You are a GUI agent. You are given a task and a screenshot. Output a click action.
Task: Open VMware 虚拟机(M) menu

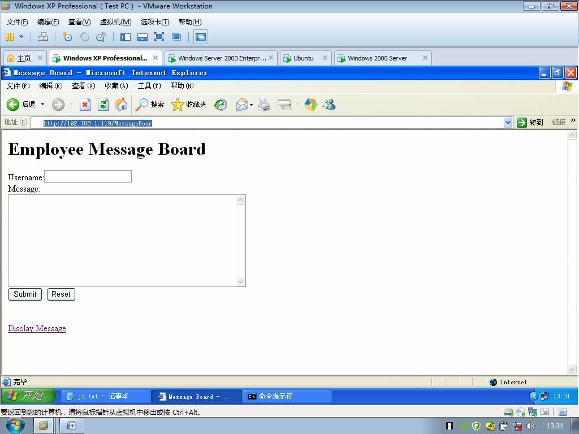(x=115, y=22)
